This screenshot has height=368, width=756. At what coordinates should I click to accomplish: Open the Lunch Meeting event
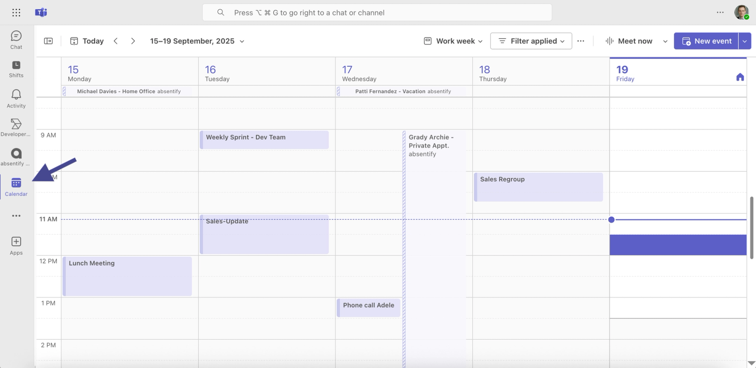pyautogui.click(x=127, y=276)
